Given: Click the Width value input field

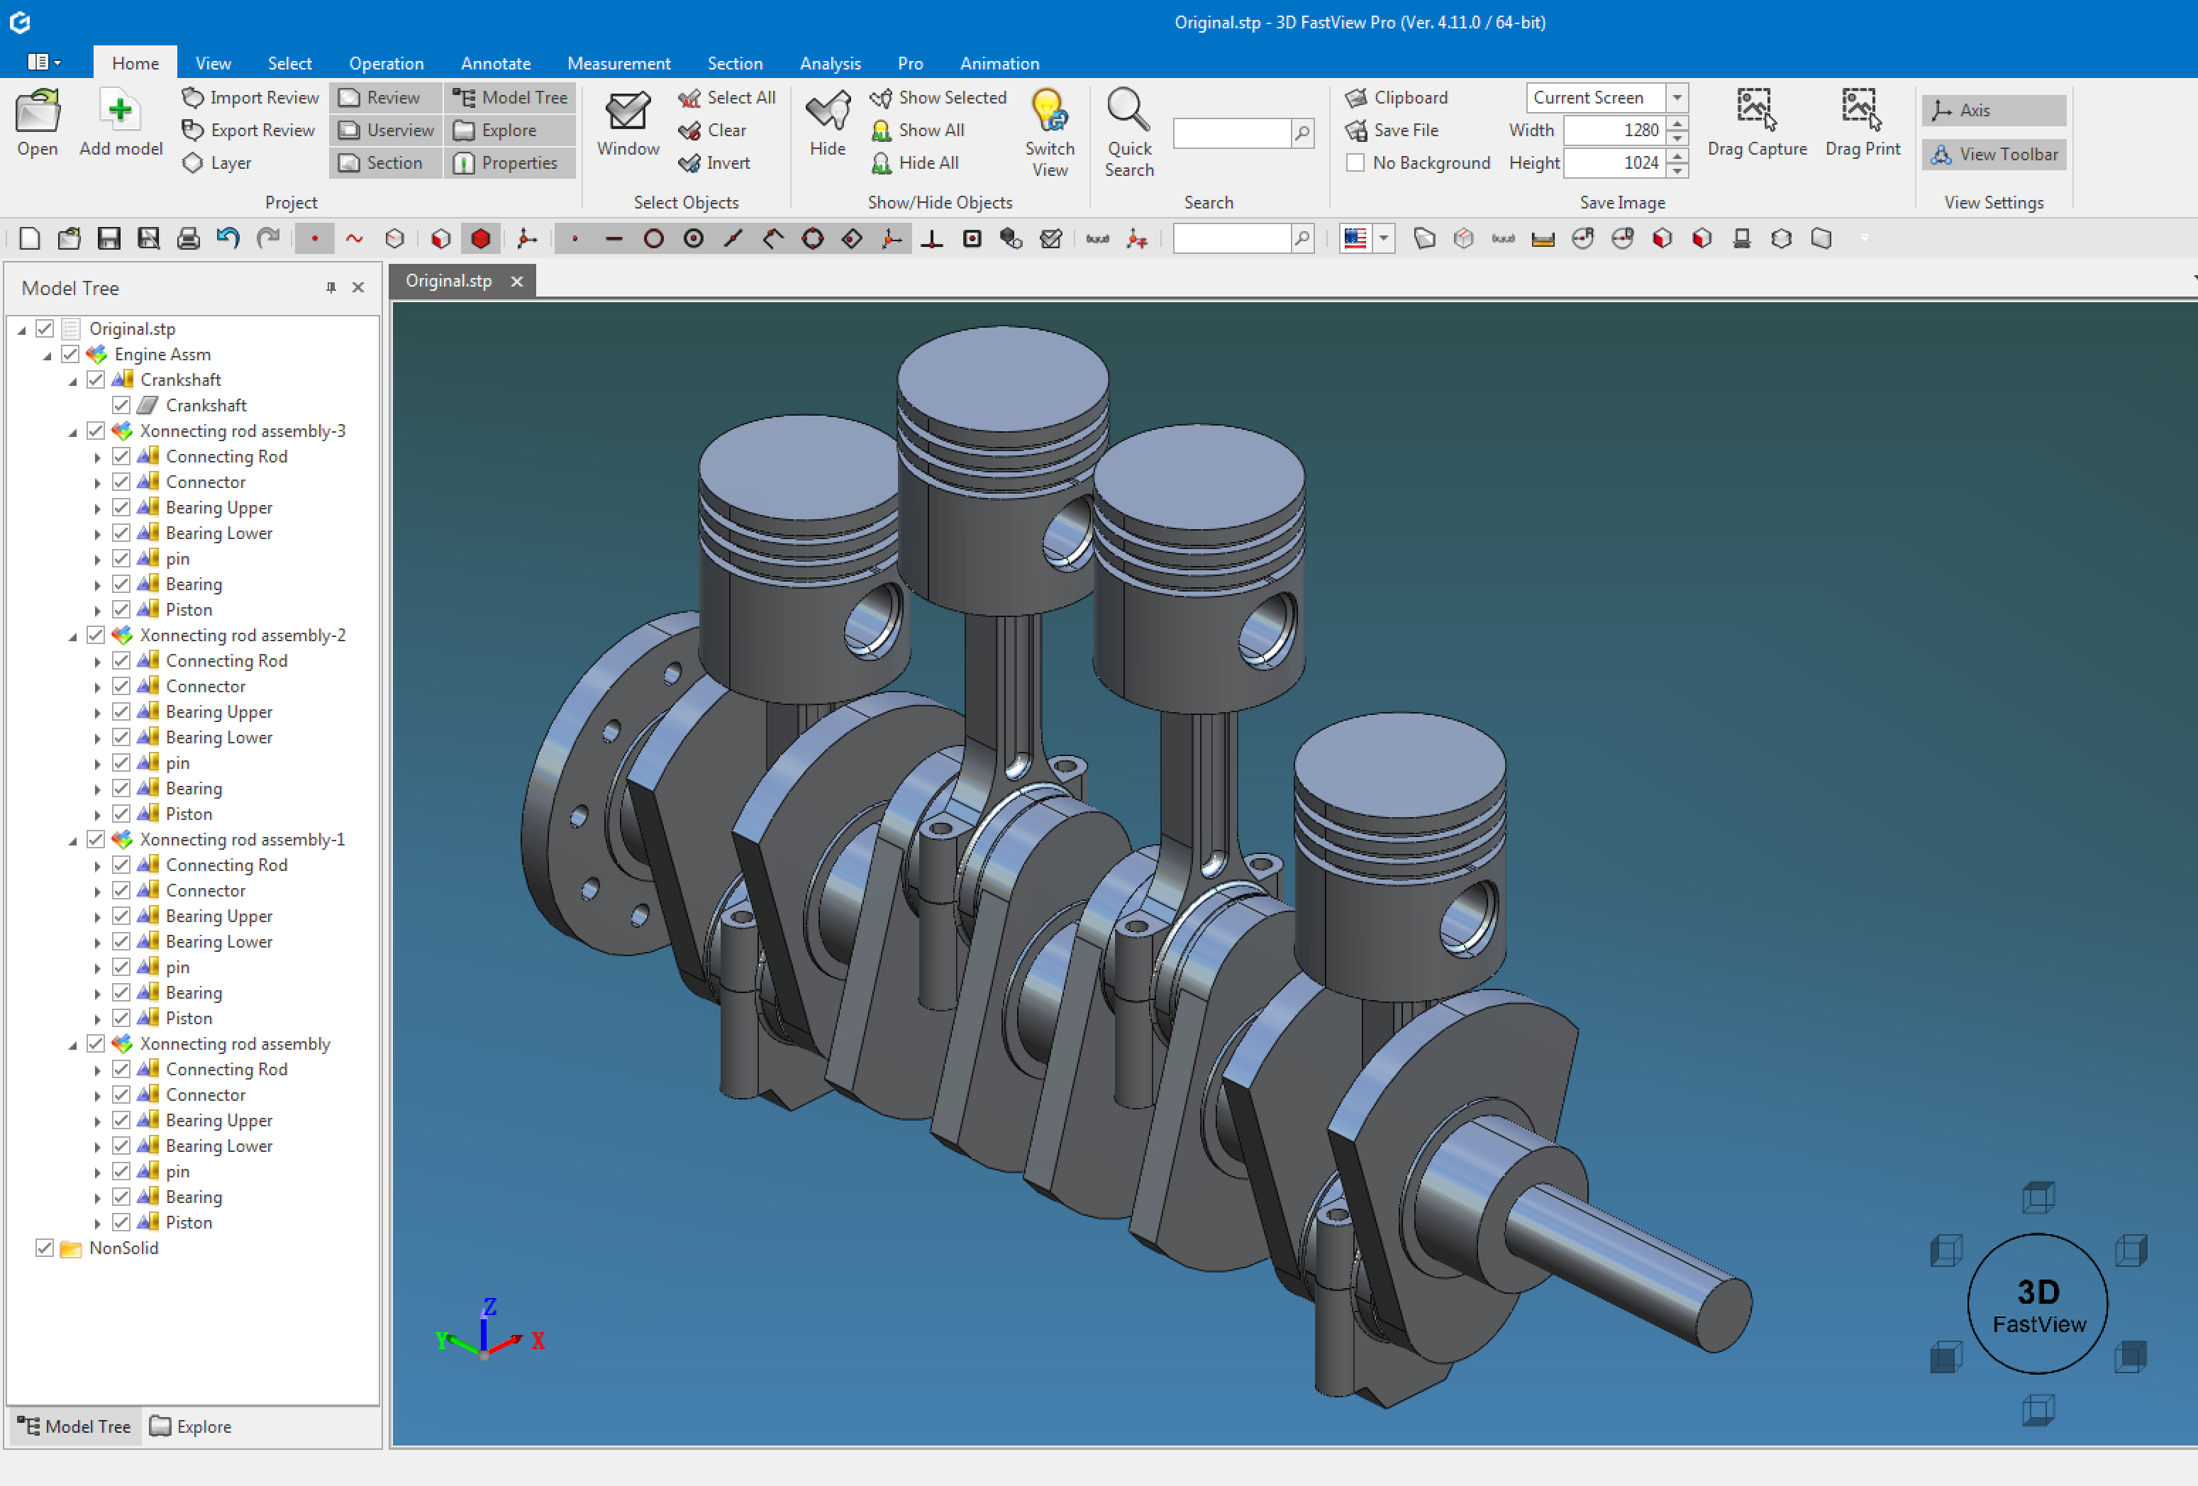Looking at the screenshot, I should 1614,130.
